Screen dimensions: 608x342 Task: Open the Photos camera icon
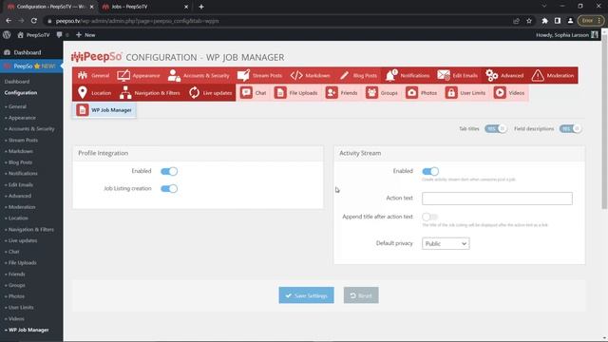coord(411,93)
